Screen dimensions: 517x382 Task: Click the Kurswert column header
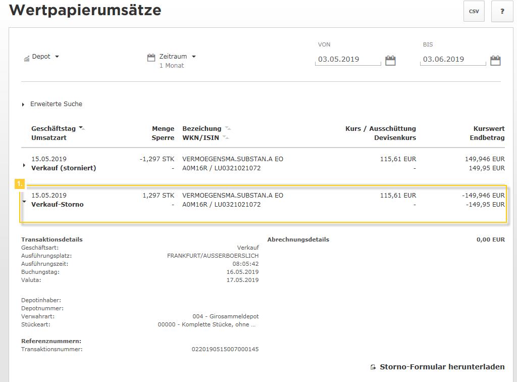point(489,129)
